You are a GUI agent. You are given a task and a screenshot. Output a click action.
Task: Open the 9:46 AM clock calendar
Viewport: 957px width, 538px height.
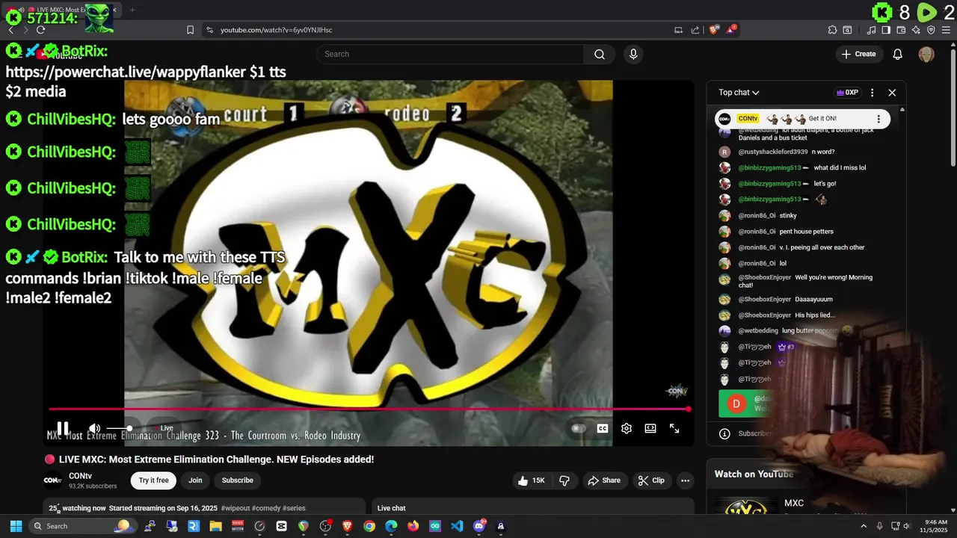coord(933,526)
